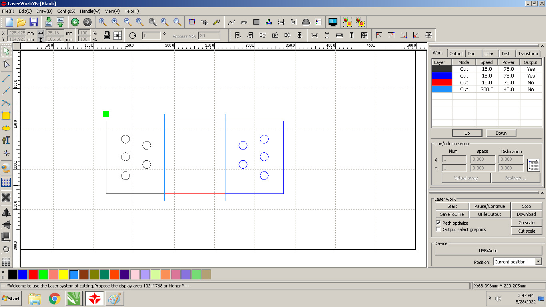Open a file with the folder icon
Viewport: 546px width, 307px height.
pyautogui.click(x=21, y=22)
